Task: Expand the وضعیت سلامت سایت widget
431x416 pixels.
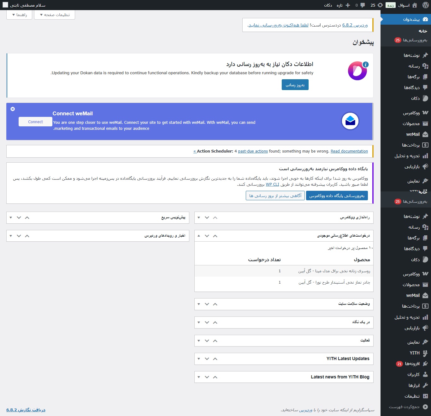Action: (215, 304)
